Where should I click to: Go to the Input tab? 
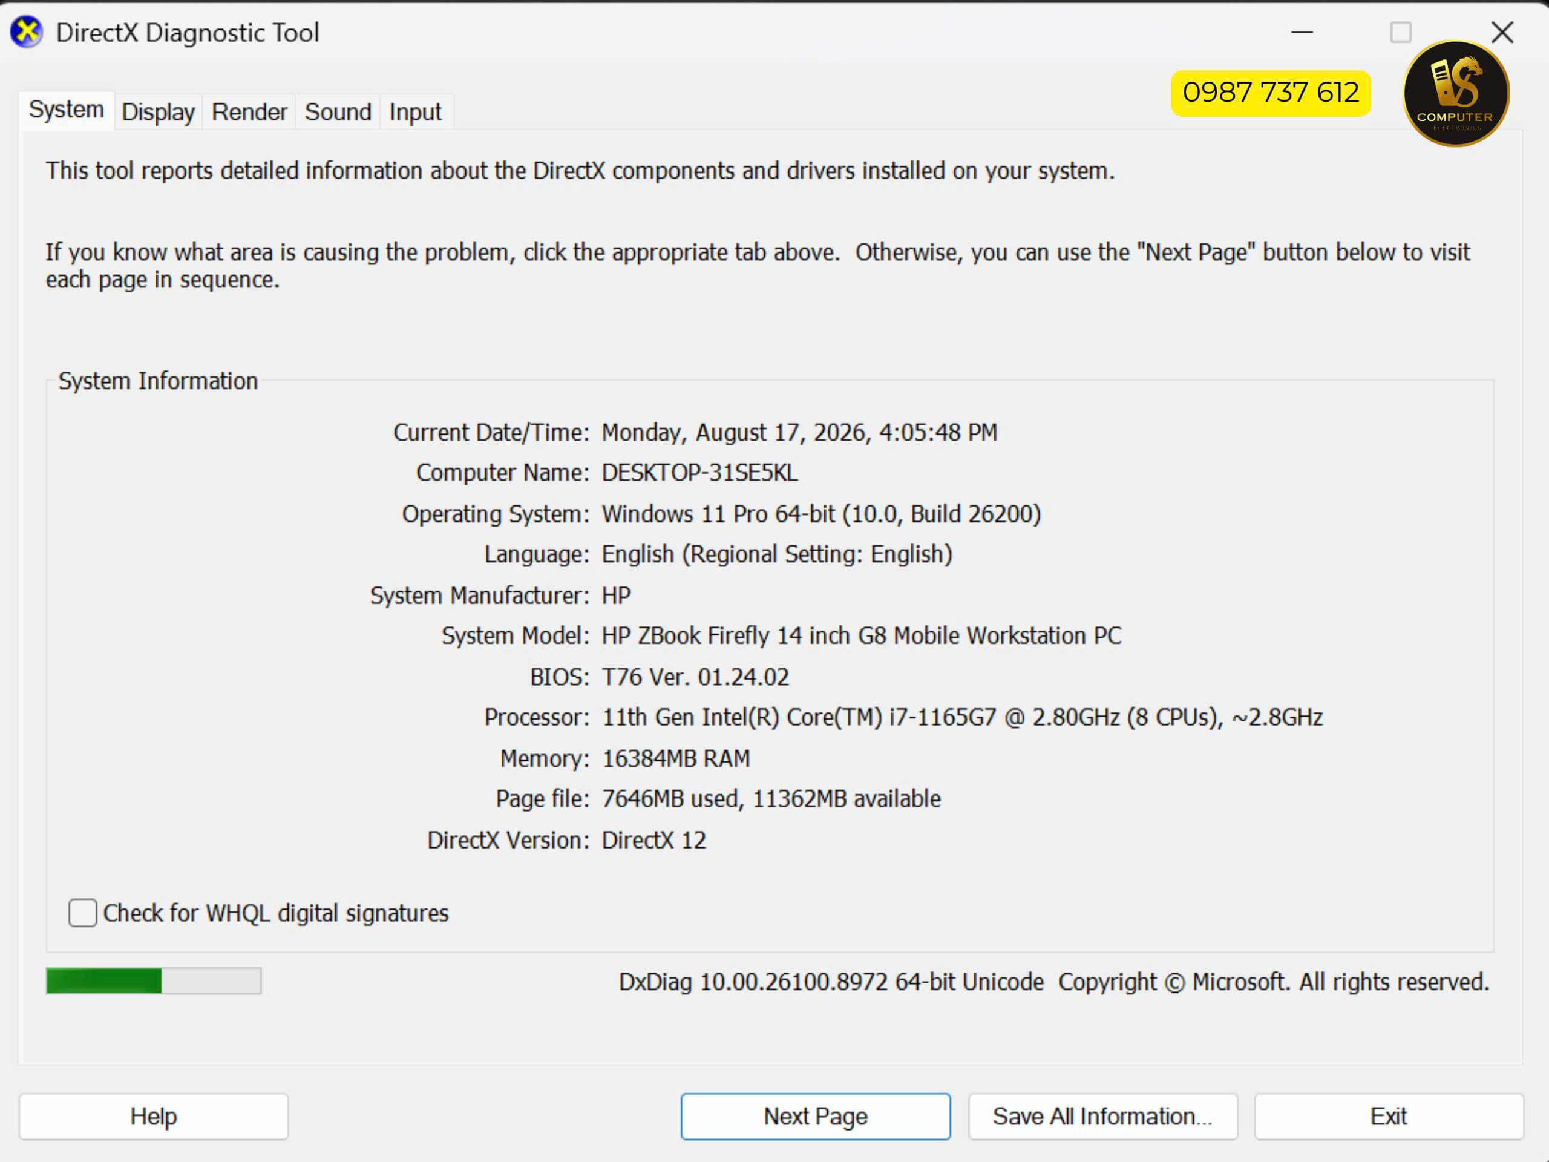[415, 112]
